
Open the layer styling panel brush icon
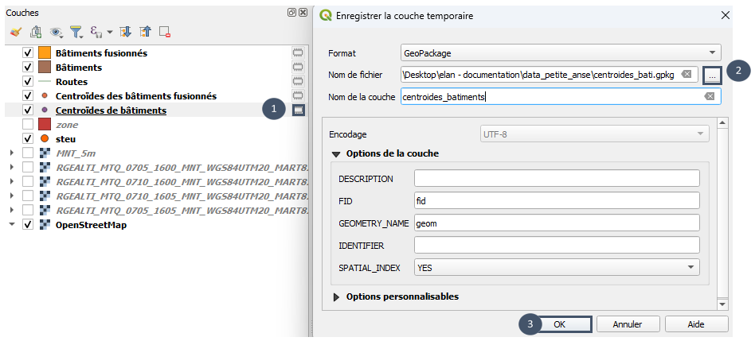[15, 32]
